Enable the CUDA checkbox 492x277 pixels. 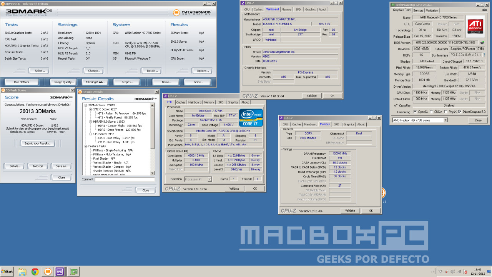(431, 112)
